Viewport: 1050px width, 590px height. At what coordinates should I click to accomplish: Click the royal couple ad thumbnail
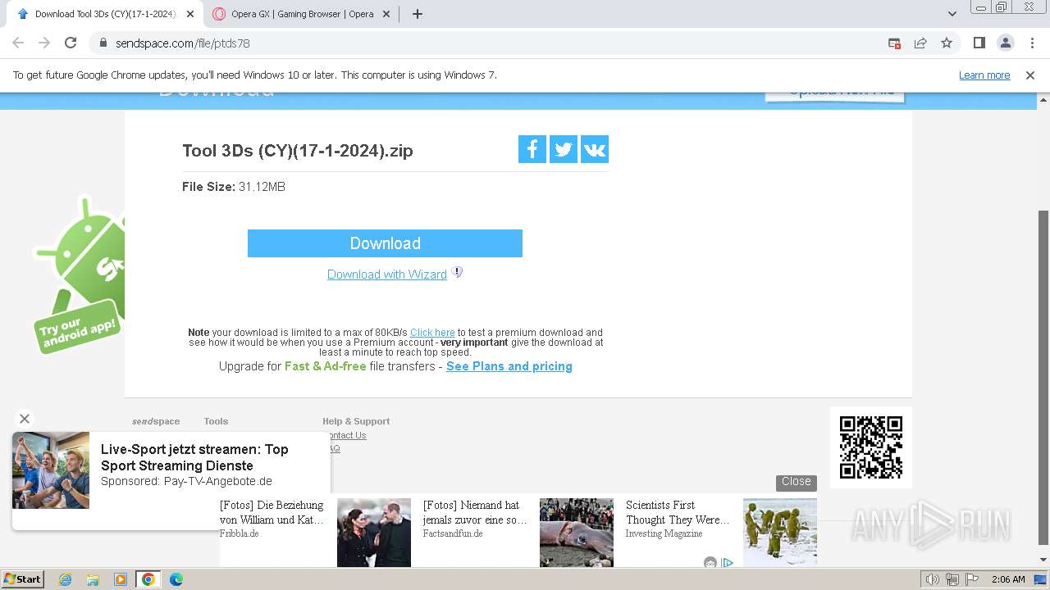[x=374, y=533]
